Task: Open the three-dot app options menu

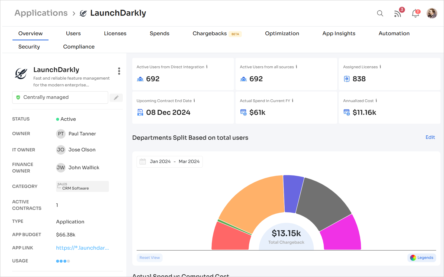Action: click(119, 71)
